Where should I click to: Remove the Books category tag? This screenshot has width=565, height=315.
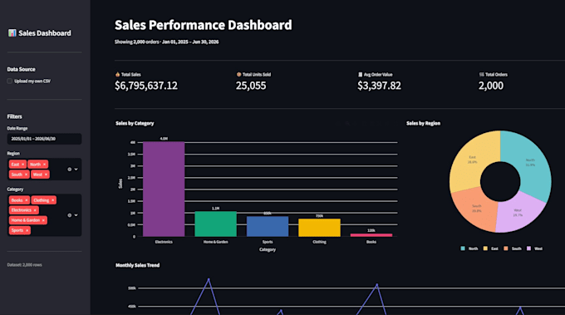[x=27, y=200]
